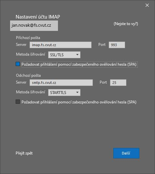Screen dimensions: 155x174
Task: Expand the arrow beside SSL/TLS
Action: coord(77,55)
